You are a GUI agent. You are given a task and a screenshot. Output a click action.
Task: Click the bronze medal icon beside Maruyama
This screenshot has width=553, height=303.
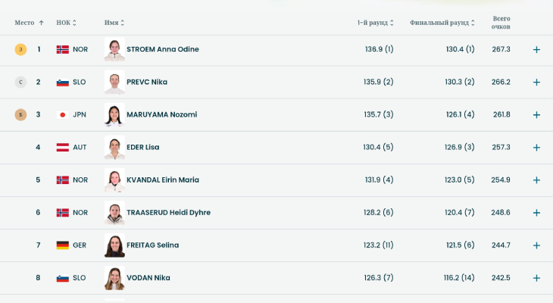(20, 114)
